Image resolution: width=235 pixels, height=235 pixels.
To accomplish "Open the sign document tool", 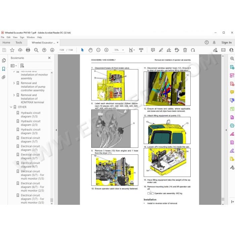I will click(169, 50).
